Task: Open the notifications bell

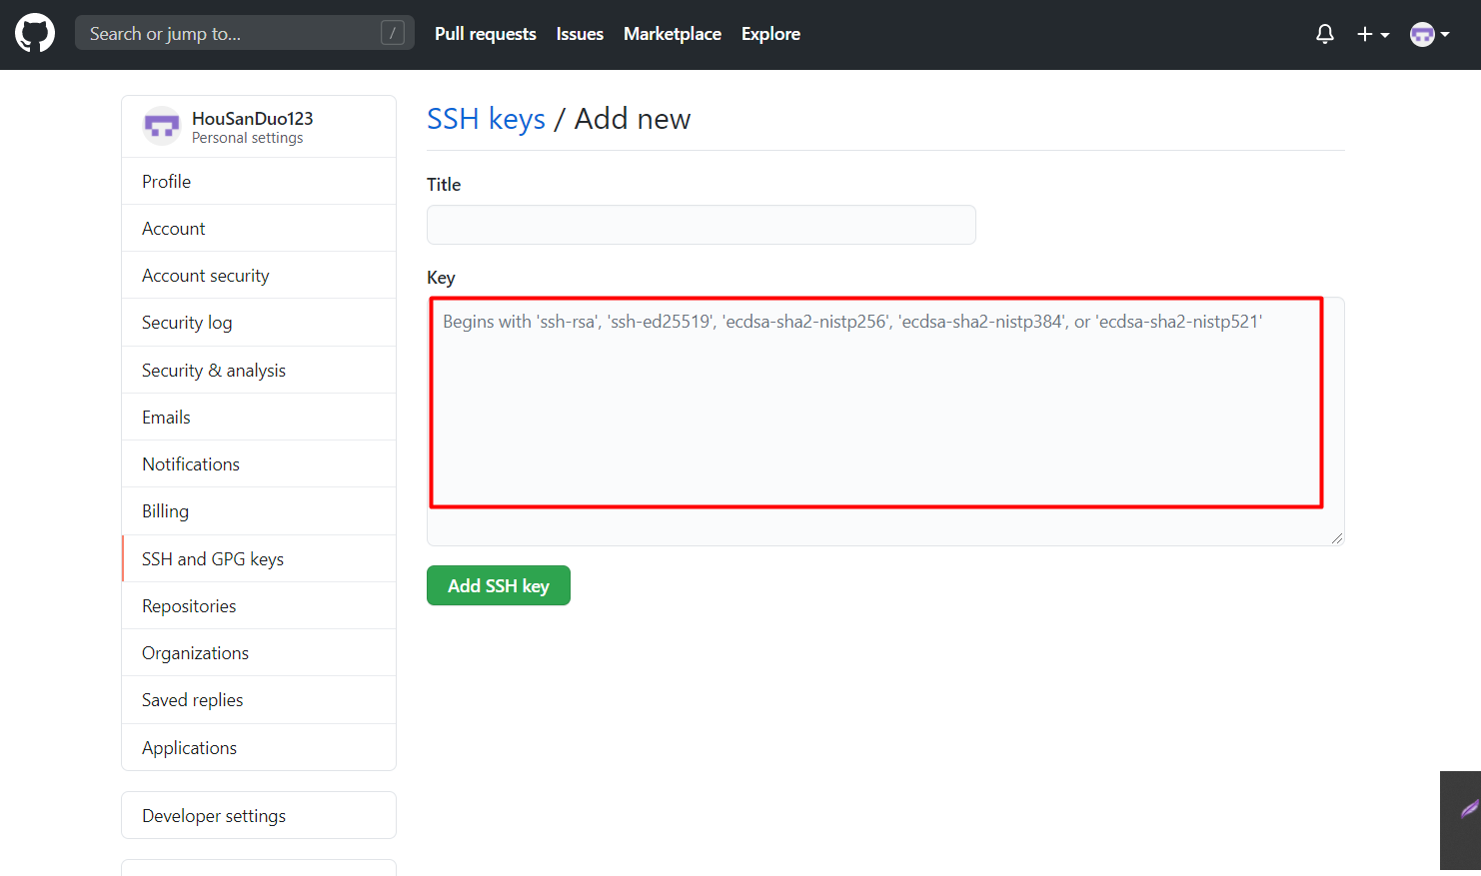Action: (x=1325, y=34)
